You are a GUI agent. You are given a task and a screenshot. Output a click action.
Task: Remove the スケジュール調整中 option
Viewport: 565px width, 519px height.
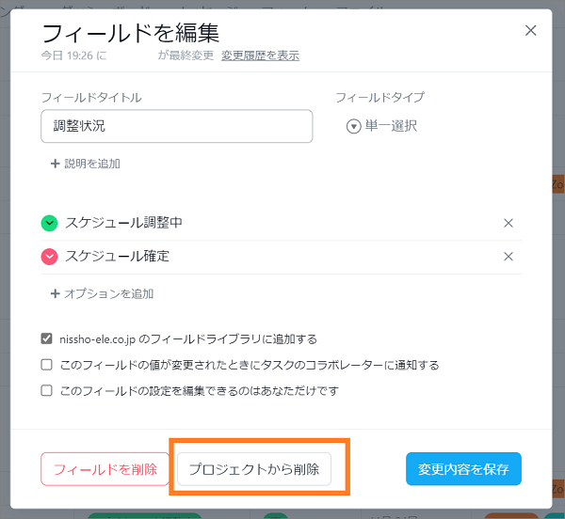[508, 223]
